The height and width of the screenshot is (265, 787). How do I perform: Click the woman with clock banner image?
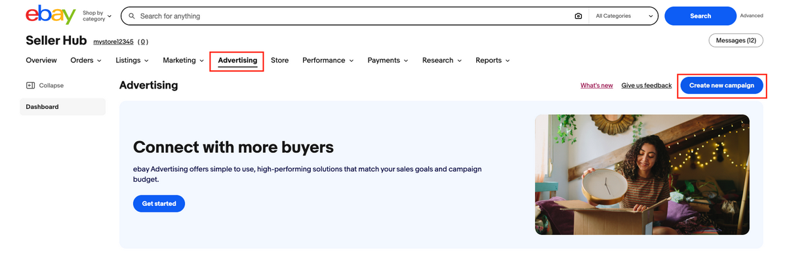642,174
